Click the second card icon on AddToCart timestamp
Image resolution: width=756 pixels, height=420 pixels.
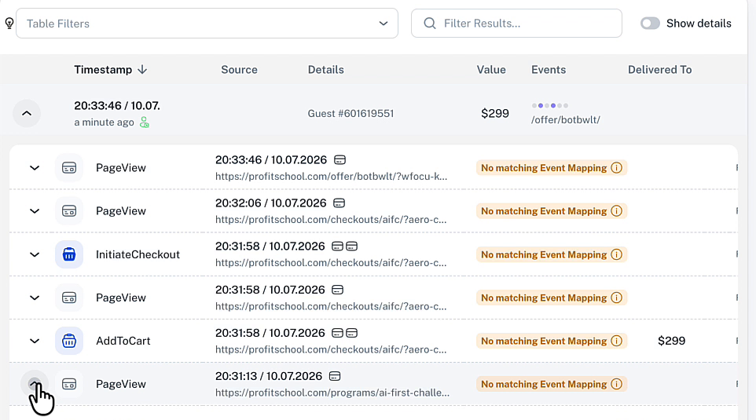coord(352,333)
